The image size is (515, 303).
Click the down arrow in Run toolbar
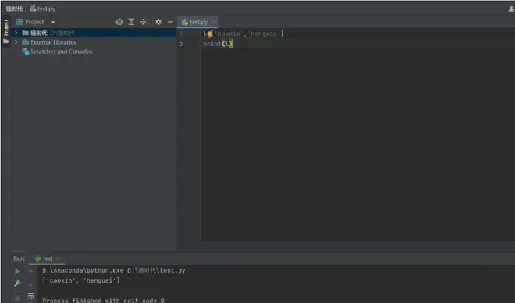[x=30, y=283]
